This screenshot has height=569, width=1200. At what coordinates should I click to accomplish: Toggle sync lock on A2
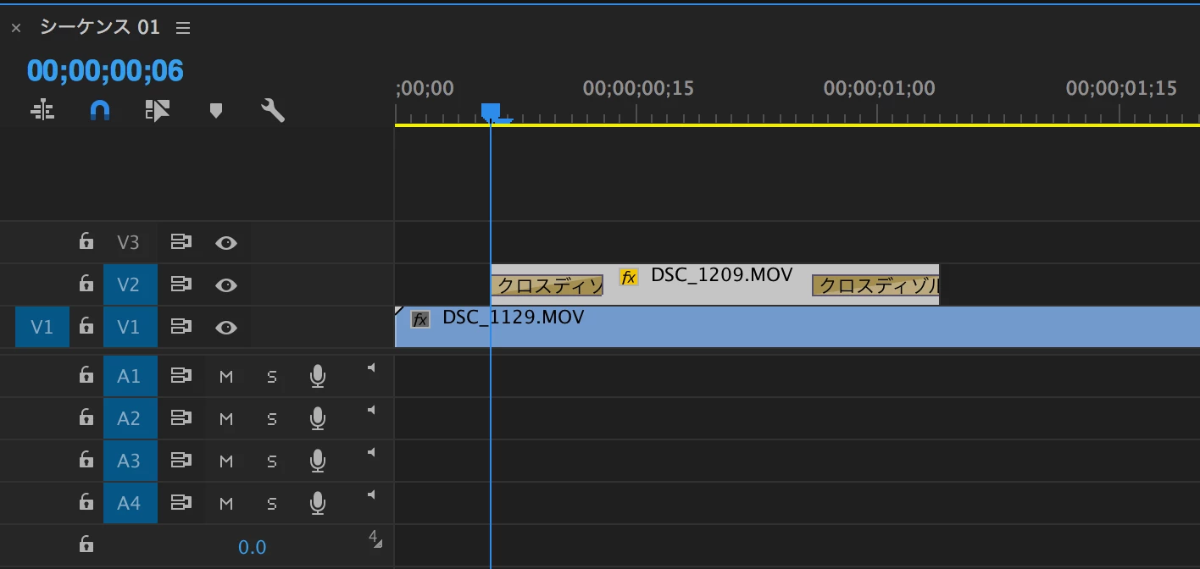tap(181, 418)
